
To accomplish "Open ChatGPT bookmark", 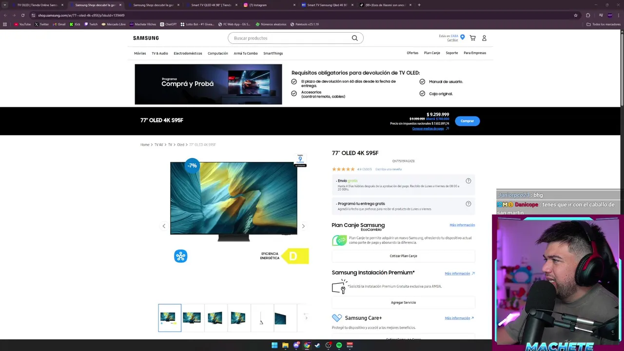I will pos(169,24).
